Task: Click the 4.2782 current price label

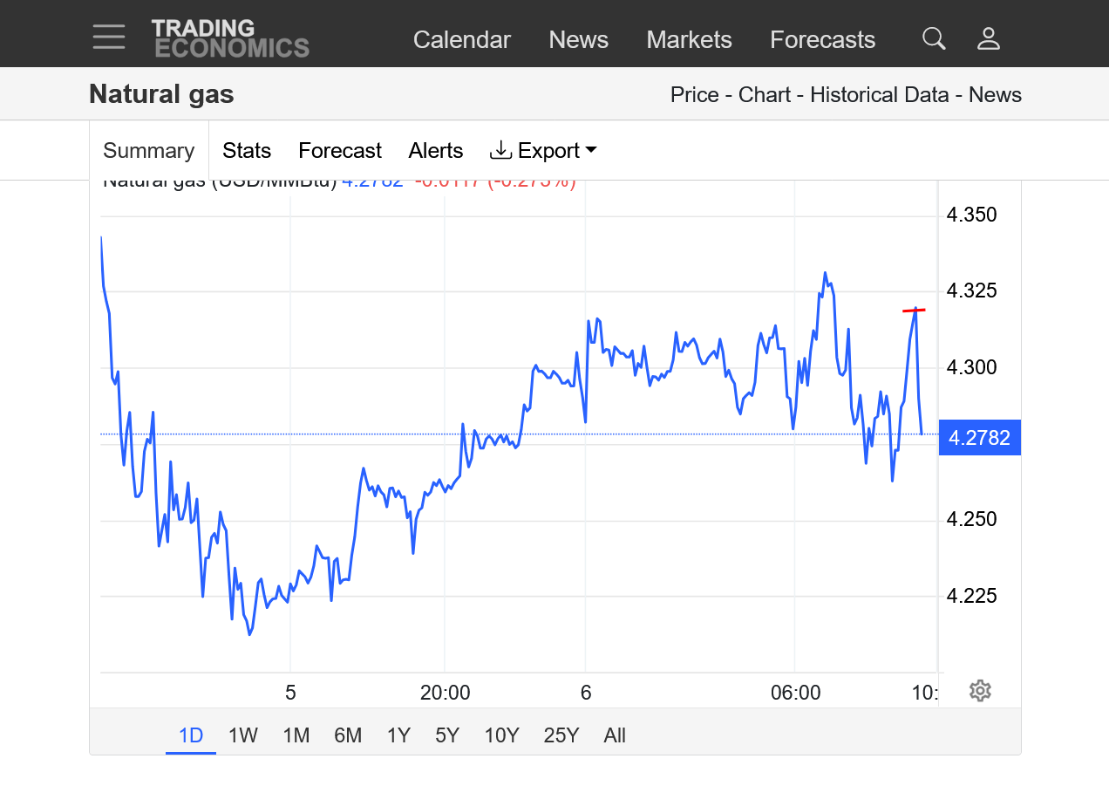Action: click(x=979, y=438)
